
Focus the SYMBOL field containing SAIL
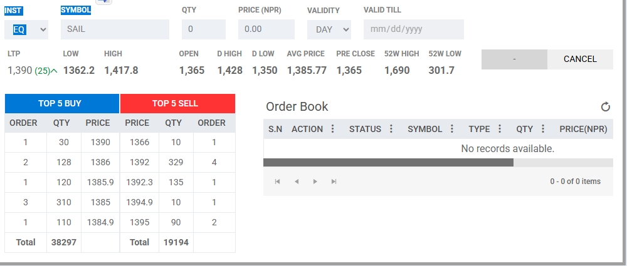point(115,29)
